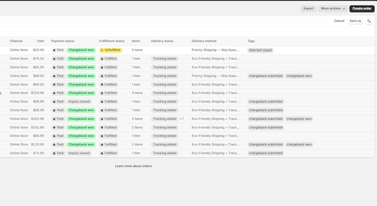Click the Save as button
Screen dimensions: 377x206
(x=355, y=21)
